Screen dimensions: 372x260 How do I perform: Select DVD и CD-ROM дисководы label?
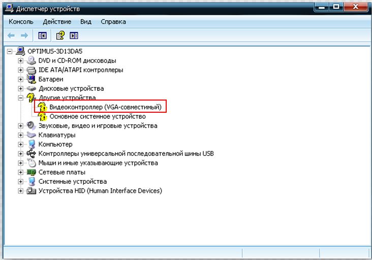click(77, 60)
